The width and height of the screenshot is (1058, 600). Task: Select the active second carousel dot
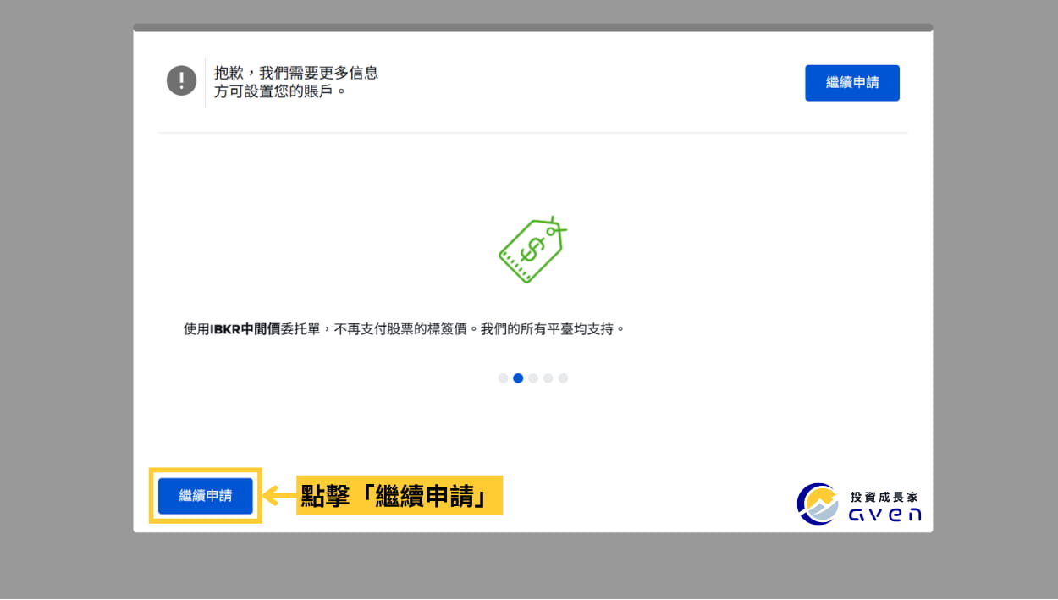pyautogui.click(x=518, y=378)
